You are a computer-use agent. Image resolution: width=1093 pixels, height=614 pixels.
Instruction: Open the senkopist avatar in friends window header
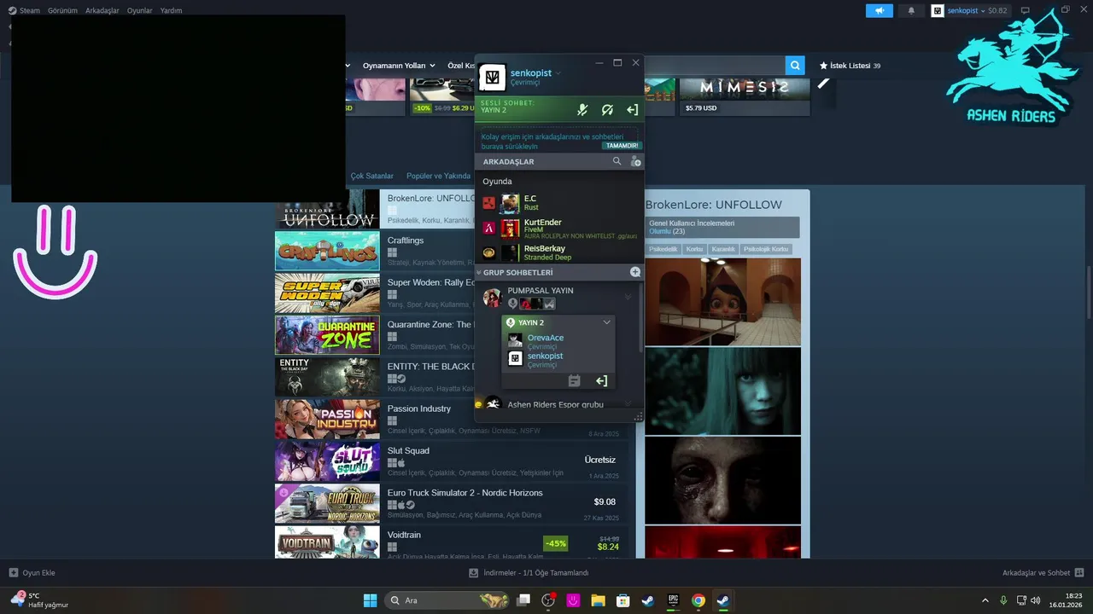tap(492, 78)
